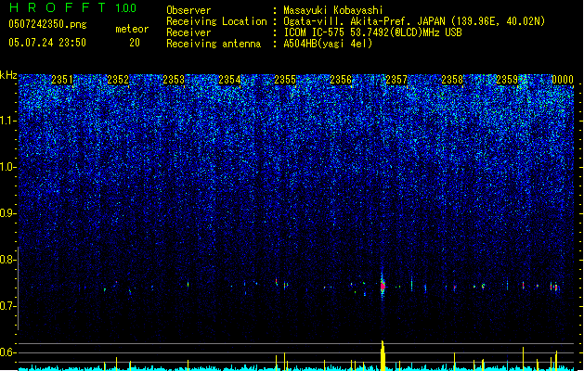
Task: Click the kHz axis unit label
Action: [x=8, y=75]
